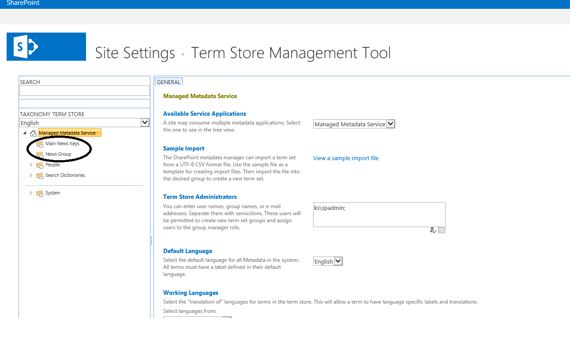Click the Search Dictionaries folder icon
Image resolution: width=581 pixels, height=352 pixels.
coord(40,176)
